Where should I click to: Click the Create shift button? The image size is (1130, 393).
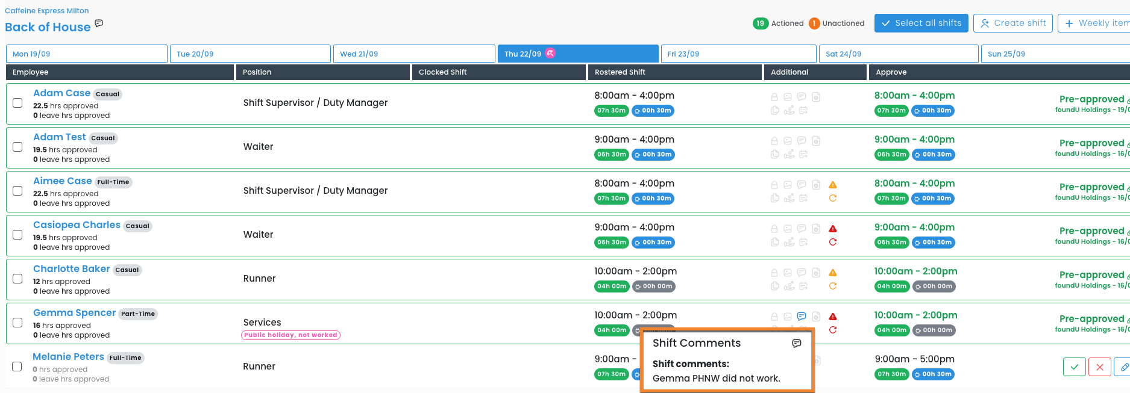[x=1012, y=23]
